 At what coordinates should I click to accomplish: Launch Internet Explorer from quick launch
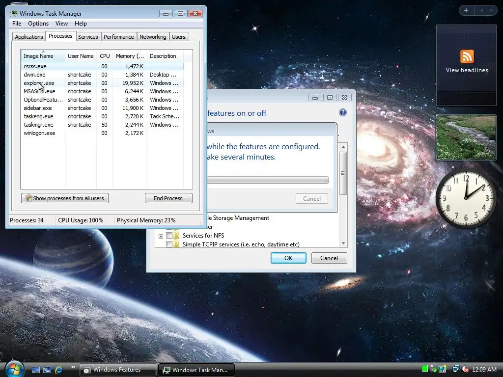[59, 370]
